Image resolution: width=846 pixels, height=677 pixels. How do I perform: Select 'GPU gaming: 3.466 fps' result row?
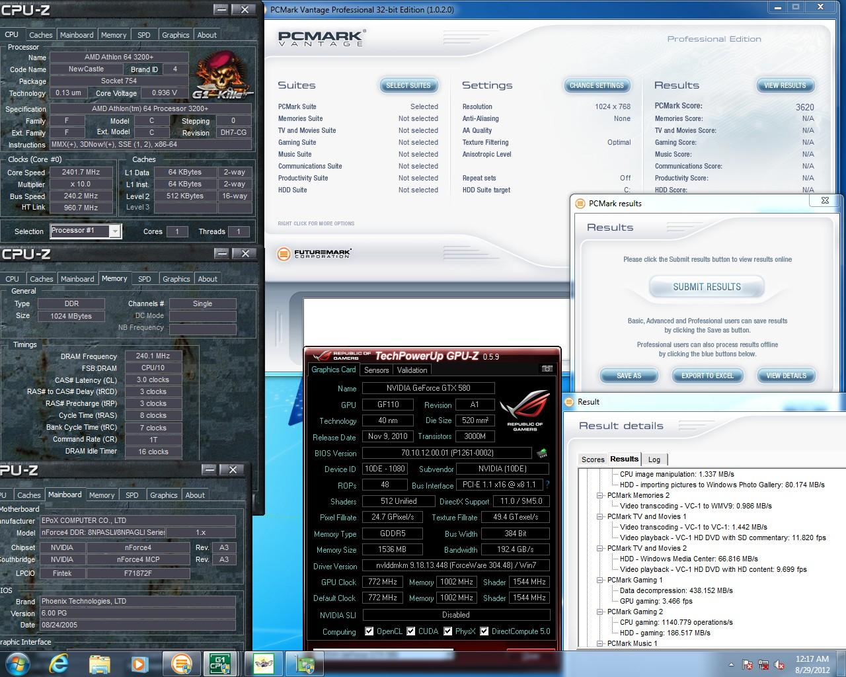[x=656, y=601]
